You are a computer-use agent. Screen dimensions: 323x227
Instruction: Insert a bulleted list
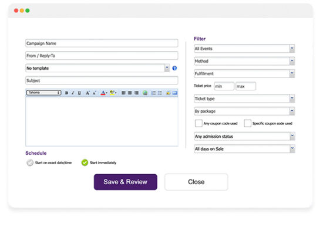click(x=160, y=93)
